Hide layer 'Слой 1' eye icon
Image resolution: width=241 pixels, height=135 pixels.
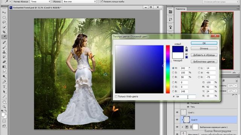tap(177, 112)
